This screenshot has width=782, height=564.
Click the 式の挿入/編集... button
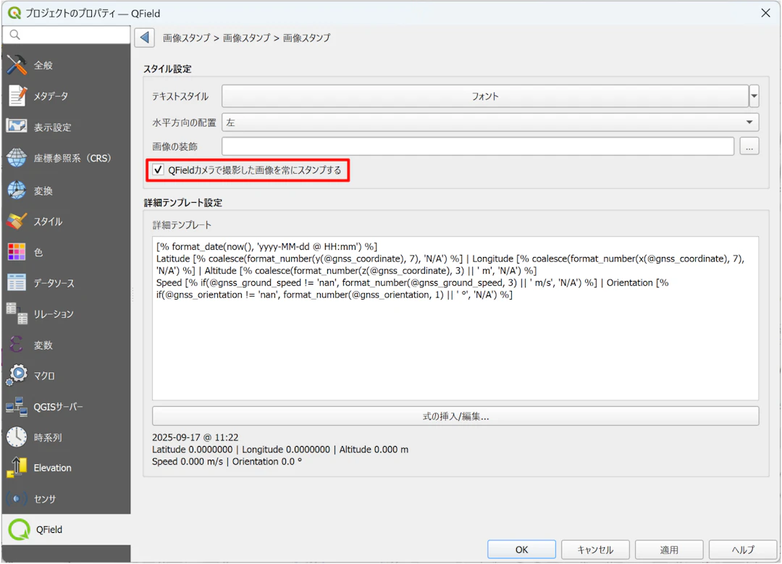(x=455, y=416)
